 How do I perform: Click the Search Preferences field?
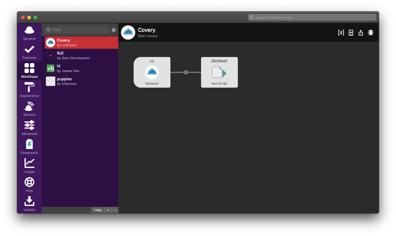point(312,17)
